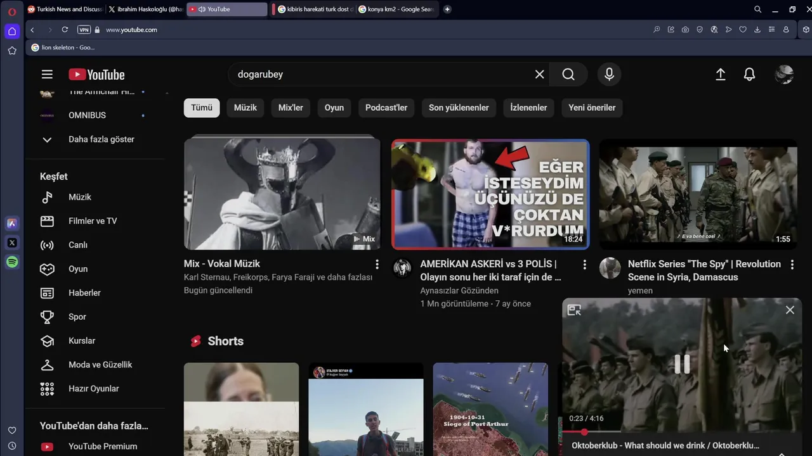
Task: Close the miniplayer
Action: click(x=790, y=310)
